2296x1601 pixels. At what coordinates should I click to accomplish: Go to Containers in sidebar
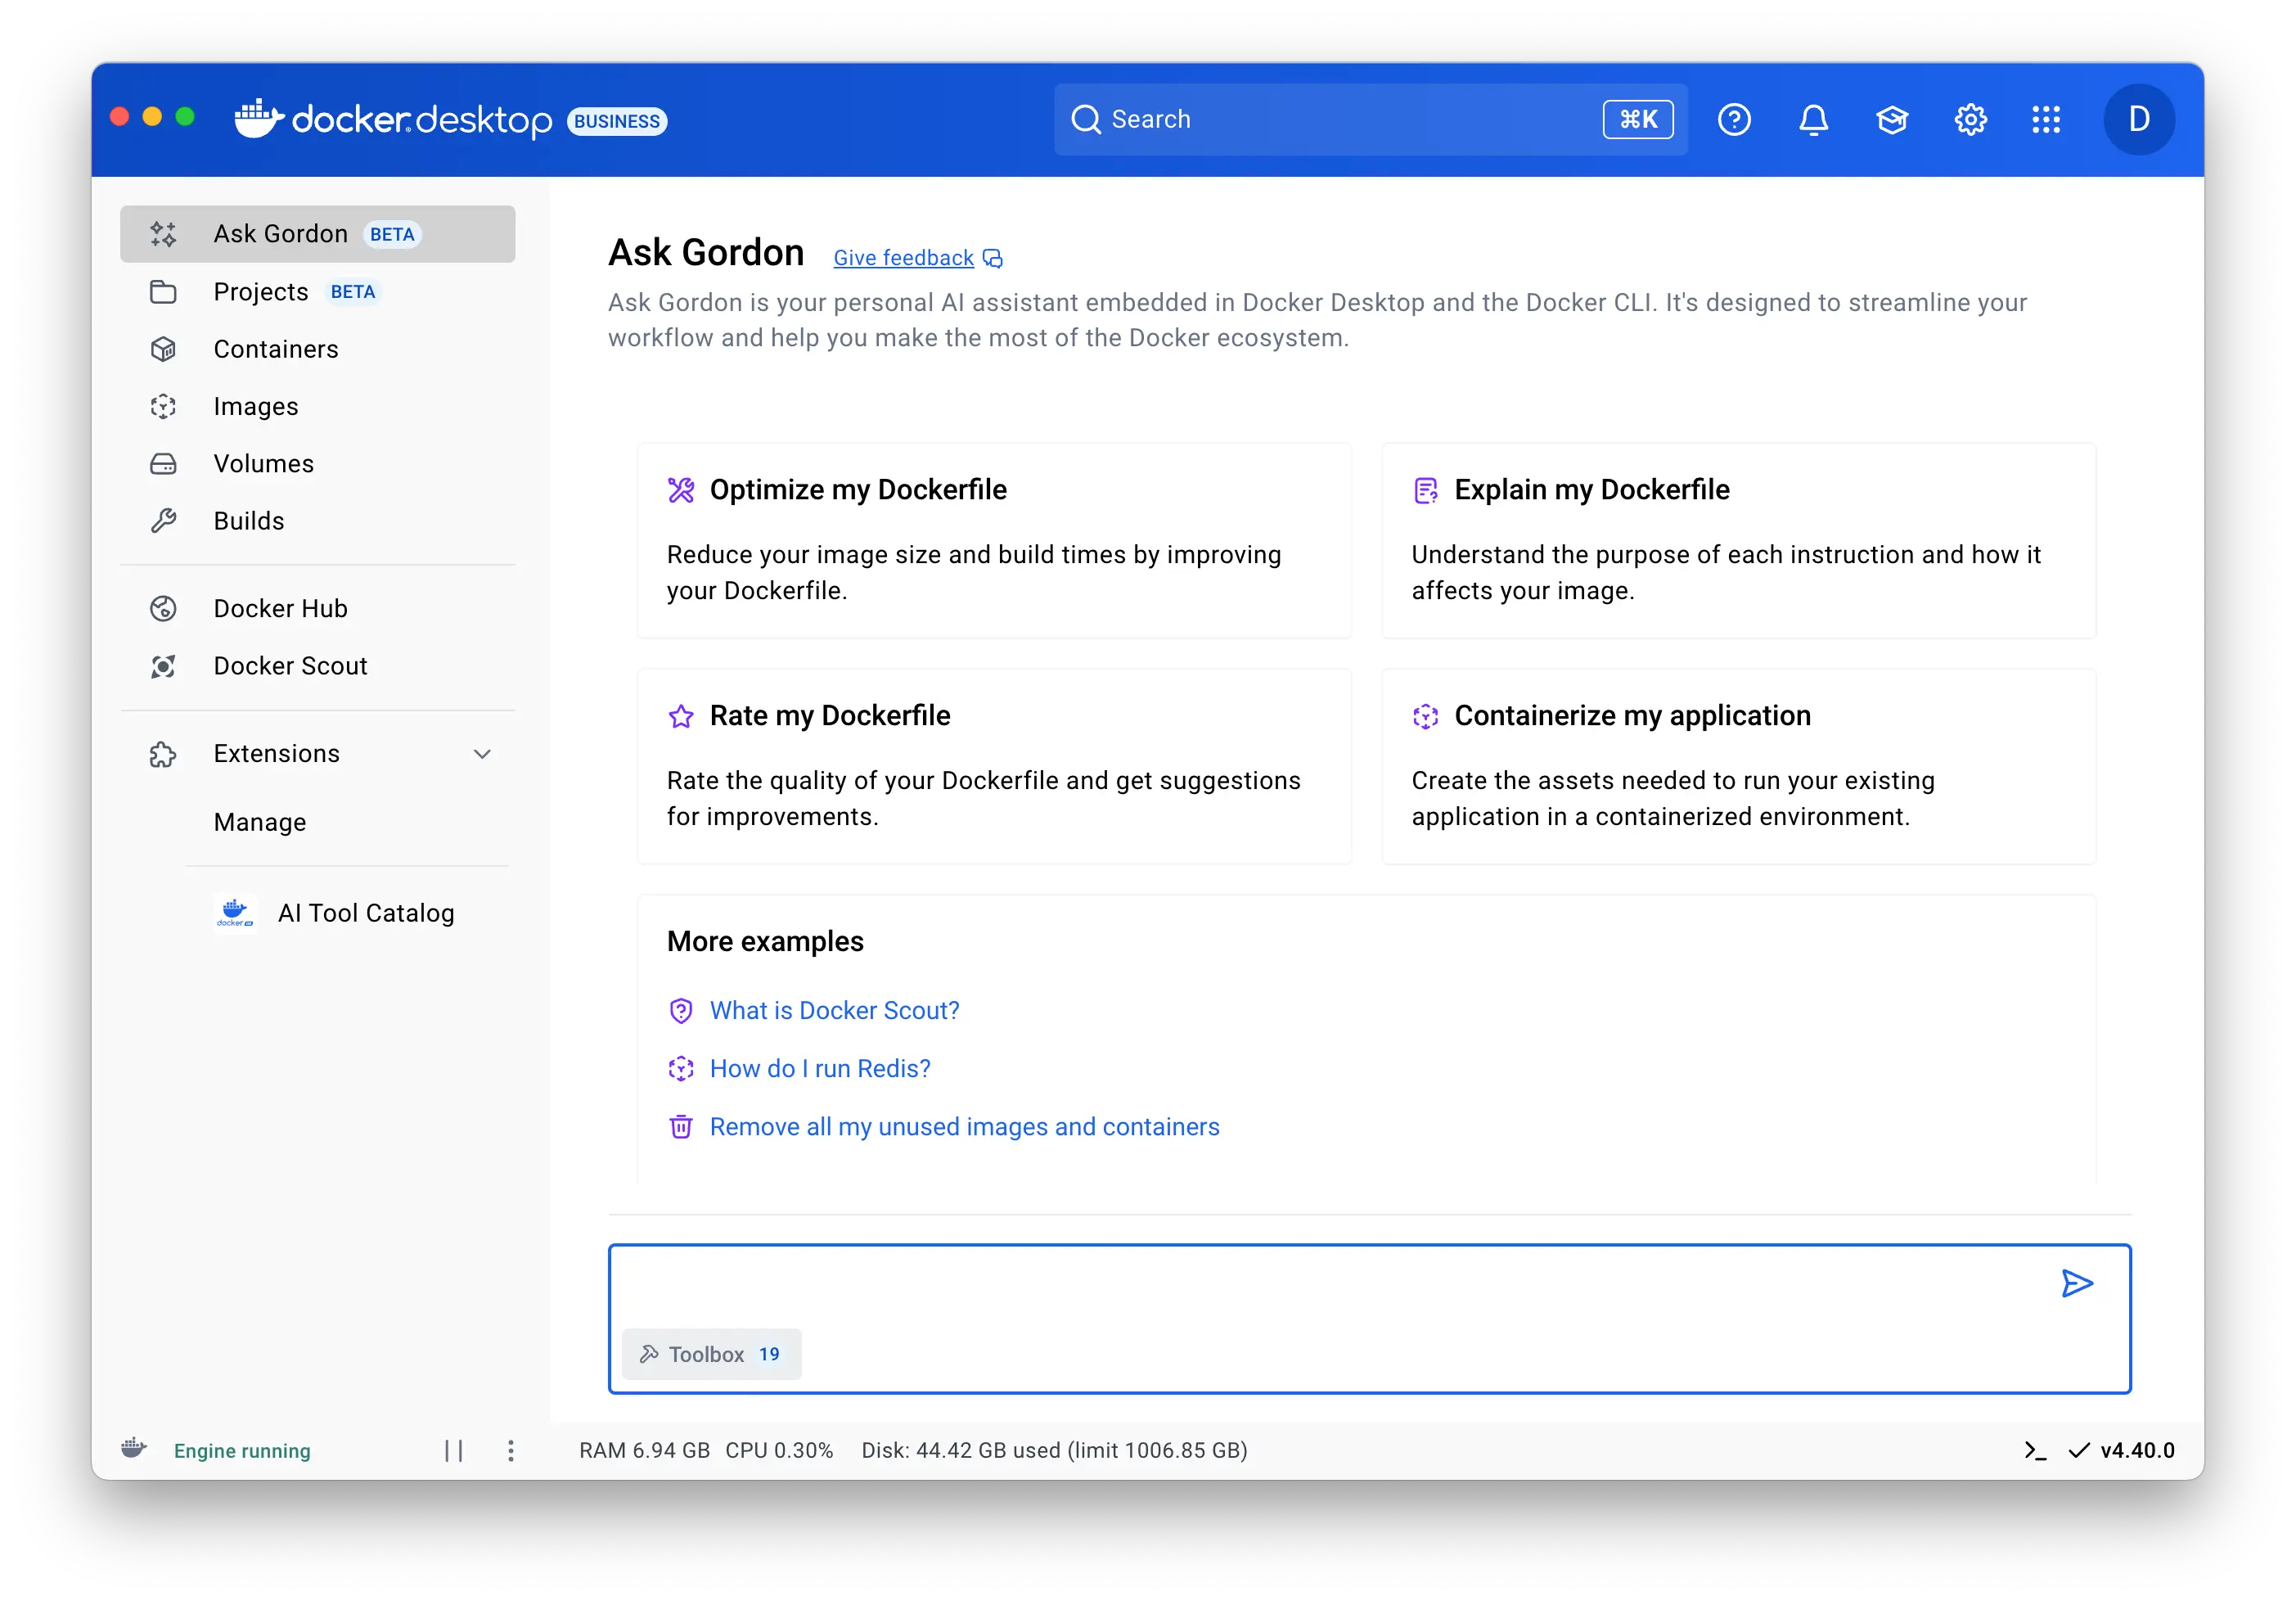tap(276, 350)
